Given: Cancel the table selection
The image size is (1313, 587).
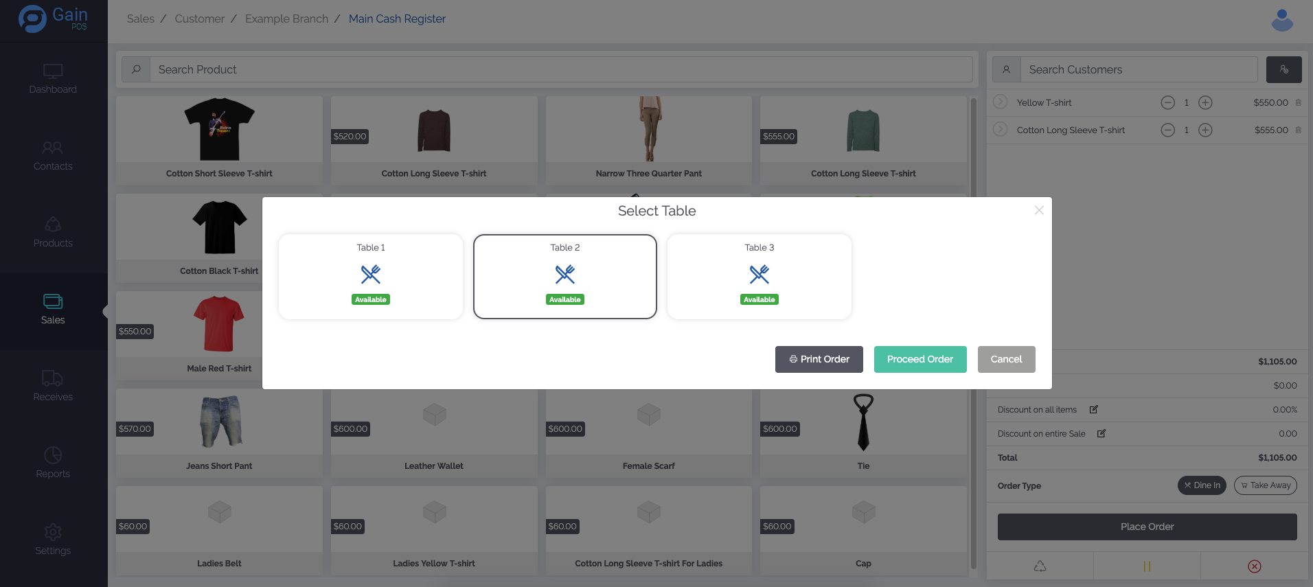Looking at the screenshot, I should (1006, 359).
